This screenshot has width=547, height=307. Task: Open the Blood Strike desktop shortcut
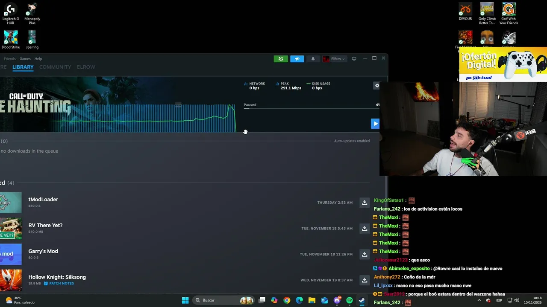(x=11, y=40)
